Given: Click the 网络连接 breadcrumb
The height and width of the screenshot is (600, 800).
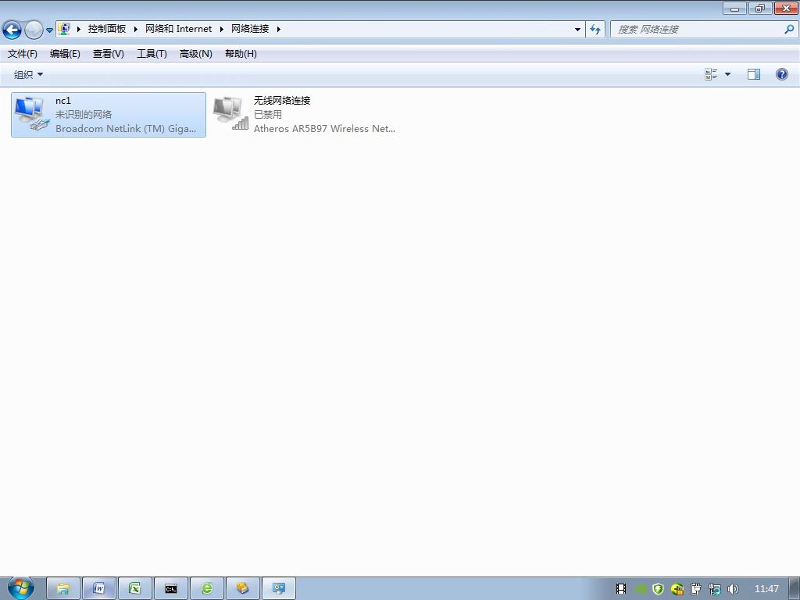Looking at the screenshot, I should [250, 29].
